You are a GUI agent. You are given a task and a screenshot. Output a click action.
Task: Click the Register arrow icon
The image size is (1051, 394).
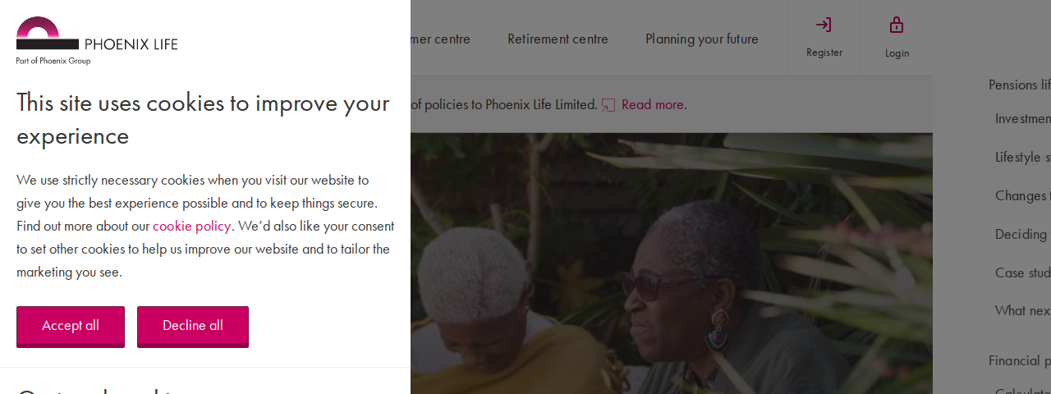[x=824, y=25]
